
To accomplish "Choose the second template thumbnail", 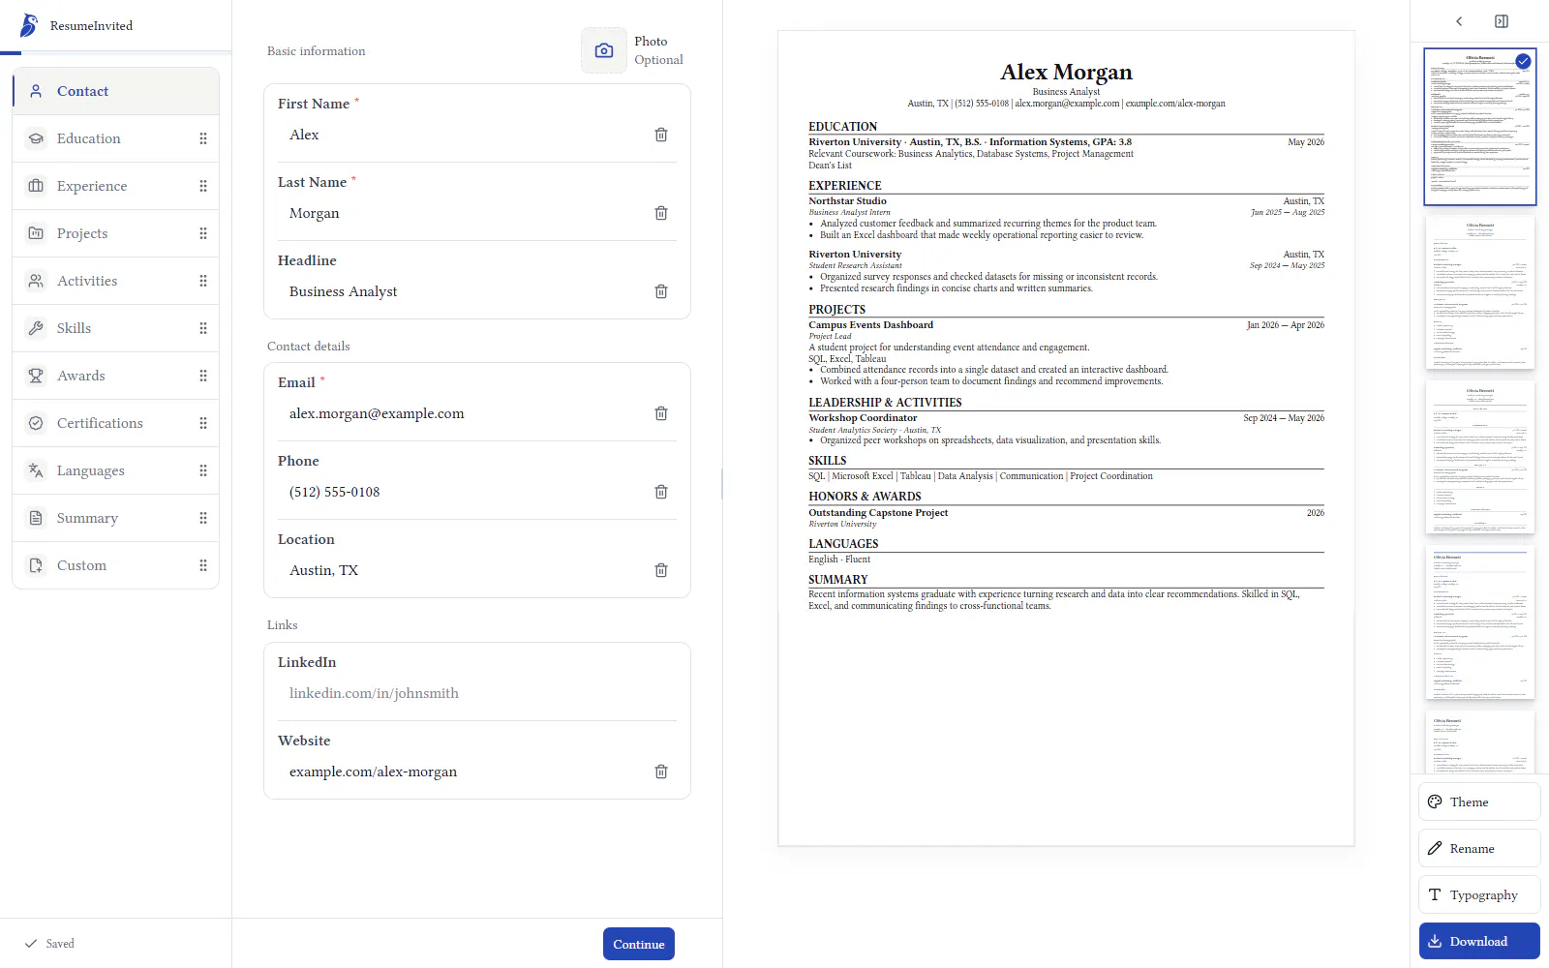I will pos(1480,292).
